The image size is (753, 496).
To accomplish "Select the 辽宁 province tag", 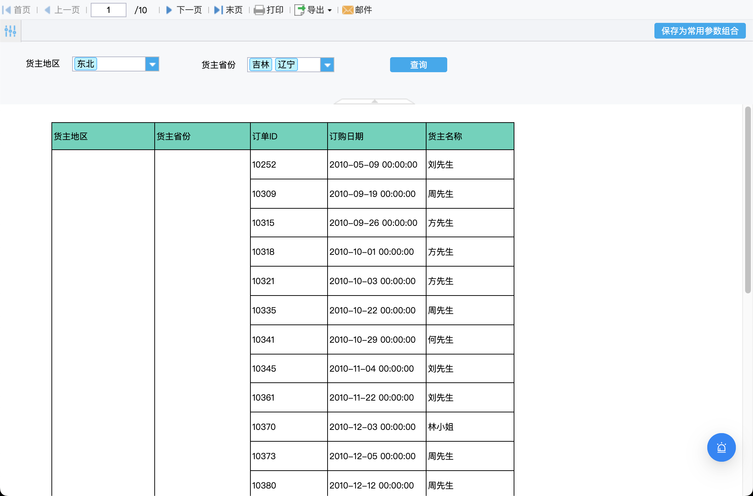I will click(x=286, y=65).
